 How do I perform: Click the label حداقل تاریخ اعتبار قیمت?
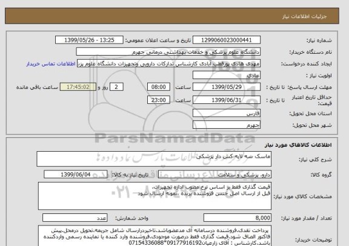(x=311, y=100)
